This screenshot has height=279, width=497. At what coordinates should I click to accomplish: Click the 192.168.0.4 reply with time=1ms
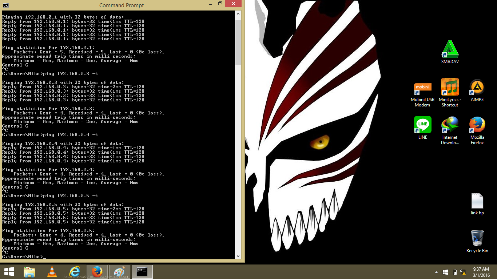73,148
